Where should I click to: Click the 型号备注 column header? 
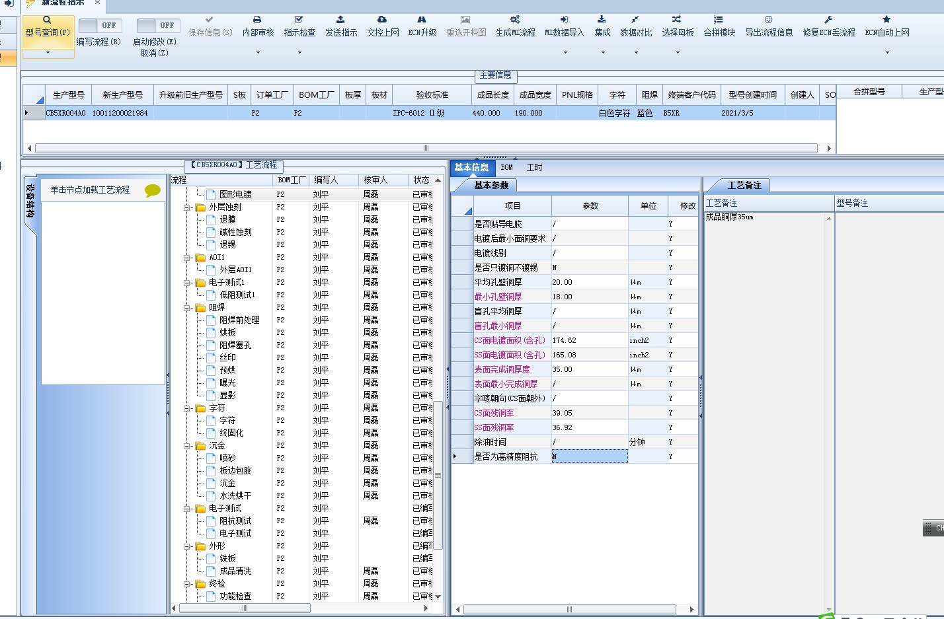point(889,203)
